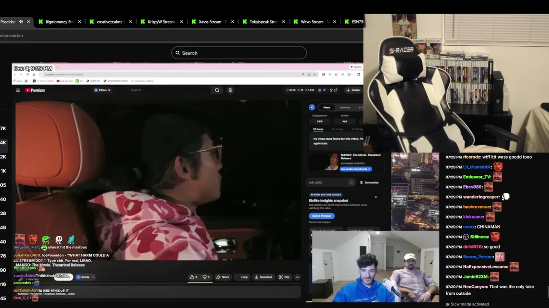Close the Xavss Stream tab
The image size is (549, 308).
coord(232,22)
